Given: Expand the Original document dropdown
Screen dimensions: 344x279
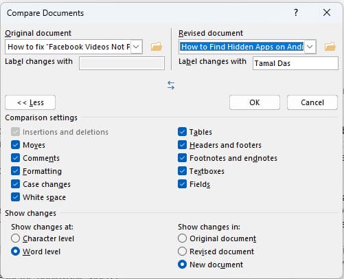Looking at the screenshot, I should [x=136, y=47].
